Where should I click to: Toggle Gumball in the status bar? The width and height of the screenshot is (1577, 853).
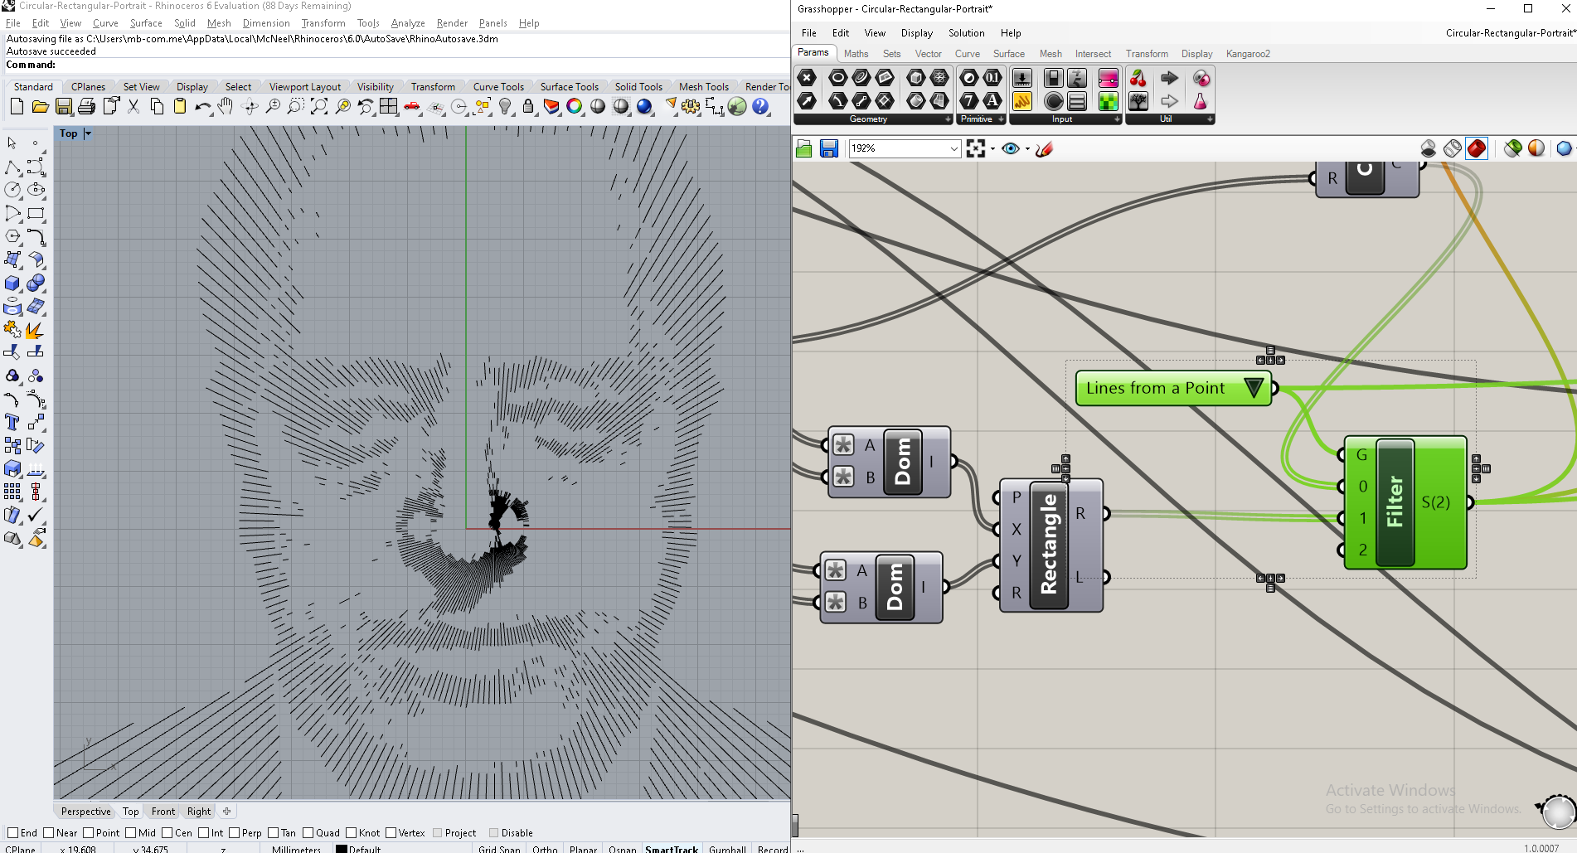pos(727,849)
